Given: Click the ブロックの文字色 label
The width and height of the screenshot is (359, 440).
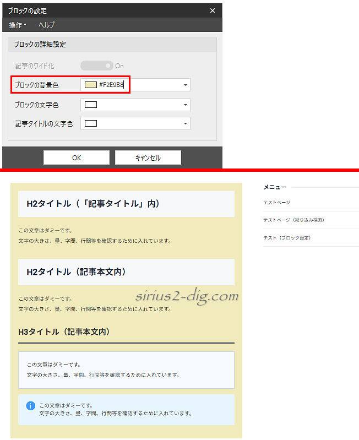Looking at the screenshot, I should click(x=36, y=105).
